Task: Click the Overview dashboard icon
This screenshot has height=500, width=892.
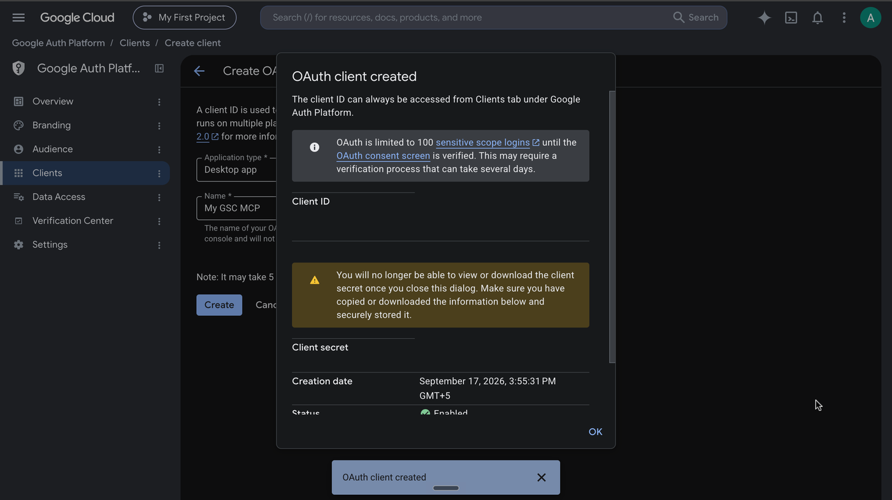Action: [x=18, y=101]
